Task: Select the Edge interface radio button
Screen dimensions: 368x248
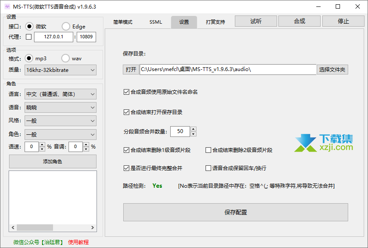Action: 66,26
